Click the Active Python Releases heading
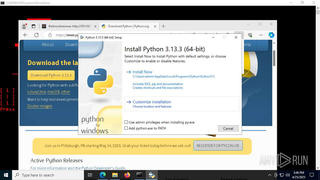The width and height of the screenshot is (320, 180). [x=56, y=160]
